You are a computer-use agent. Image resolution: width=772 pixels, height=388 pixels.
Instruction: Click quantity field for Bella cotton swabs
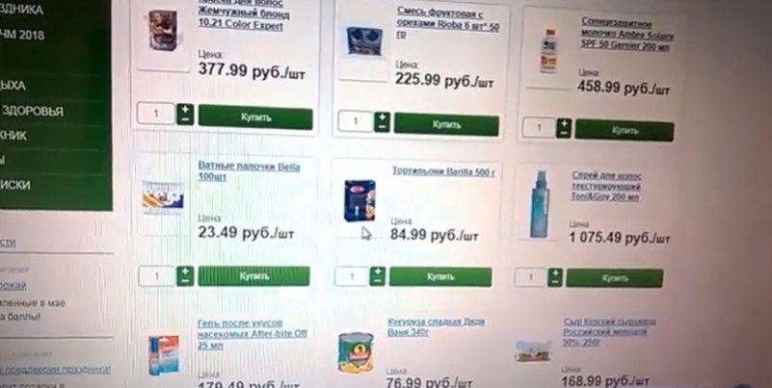tap(157, 276)
